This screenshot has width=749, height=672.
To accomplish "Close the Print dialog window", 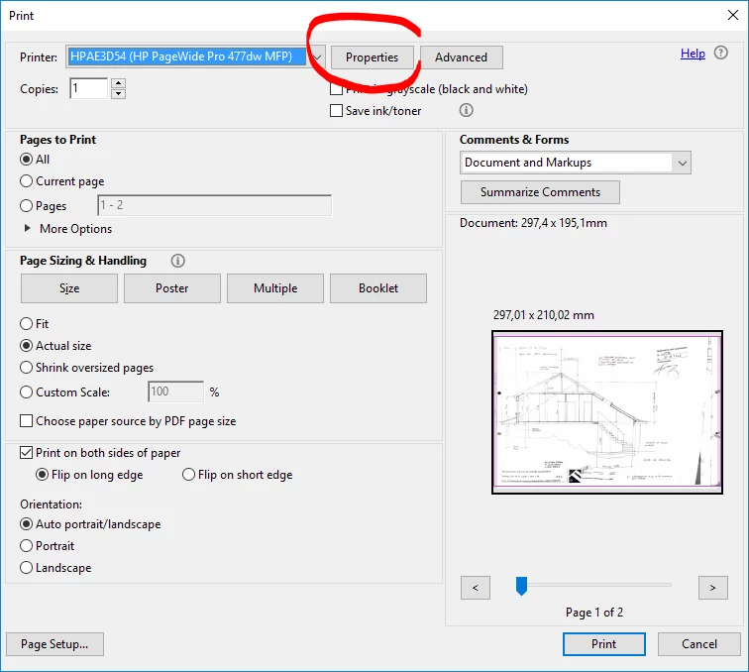I will coord(733,15).
